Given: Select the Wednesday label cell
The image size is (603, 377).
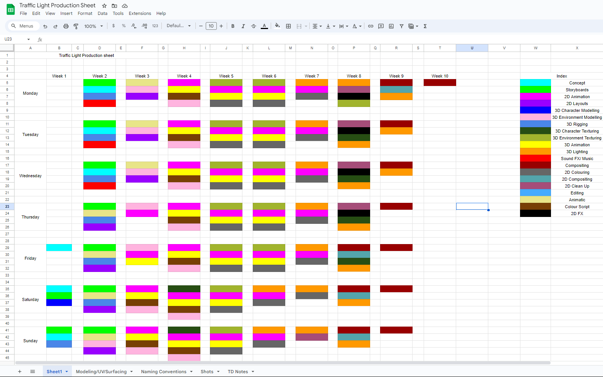Looking at the screenshot, I should pos(30,176).
